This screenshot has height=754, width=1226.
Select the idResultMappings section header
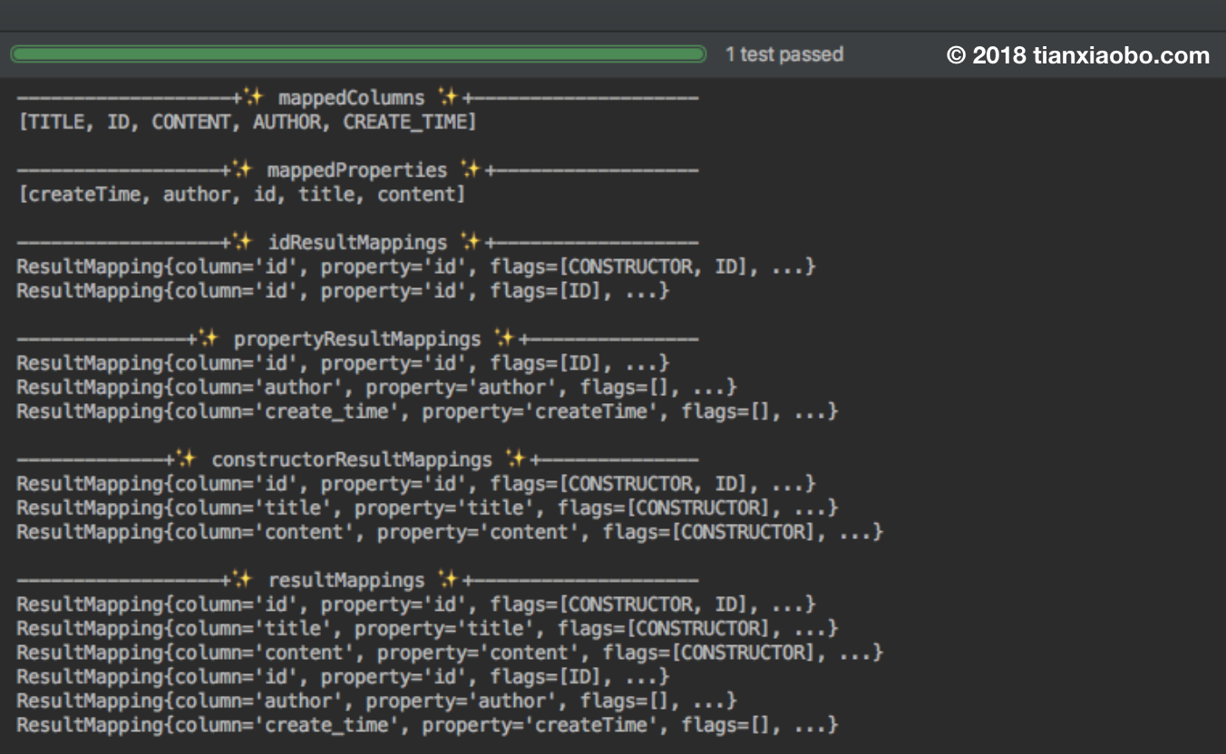click(x=358, y=243)
